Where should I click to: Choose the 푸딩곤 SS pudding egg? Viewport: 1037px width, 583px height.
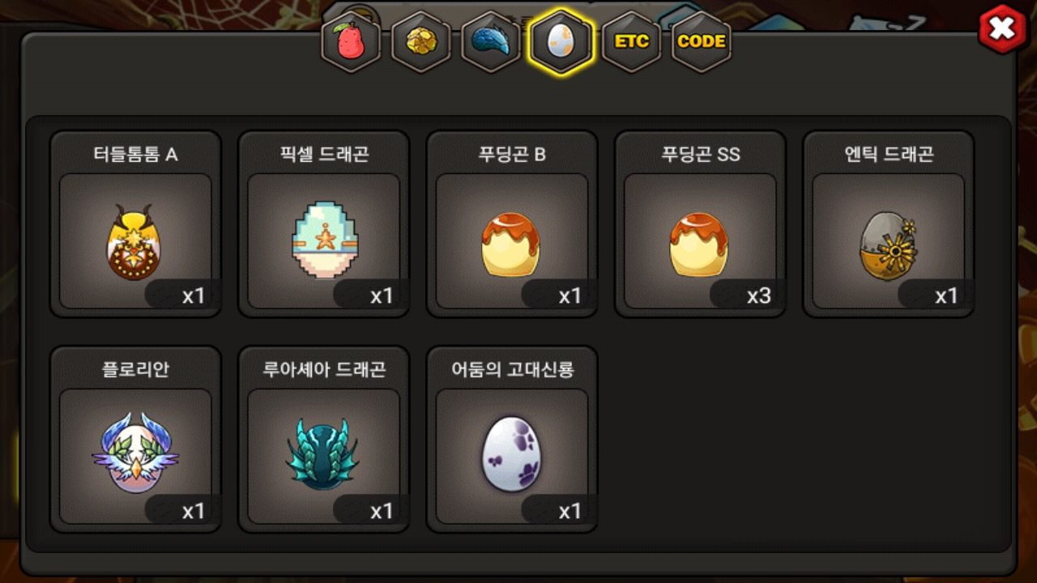click(699, 244)
